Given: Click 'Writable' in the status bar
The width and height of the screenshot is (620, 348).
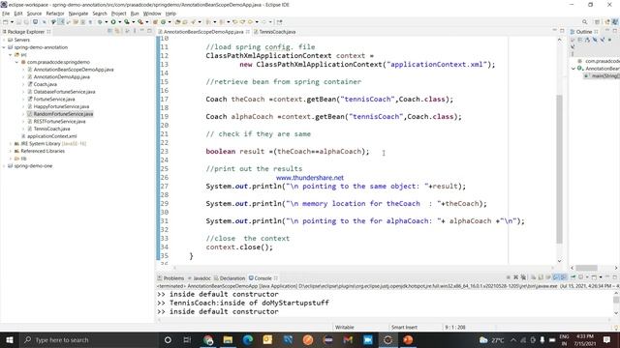Looking at the screenshot, I should tap(345, 327).
